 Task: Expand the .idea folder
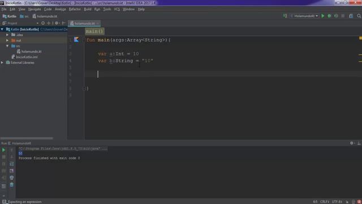[7, 35]
